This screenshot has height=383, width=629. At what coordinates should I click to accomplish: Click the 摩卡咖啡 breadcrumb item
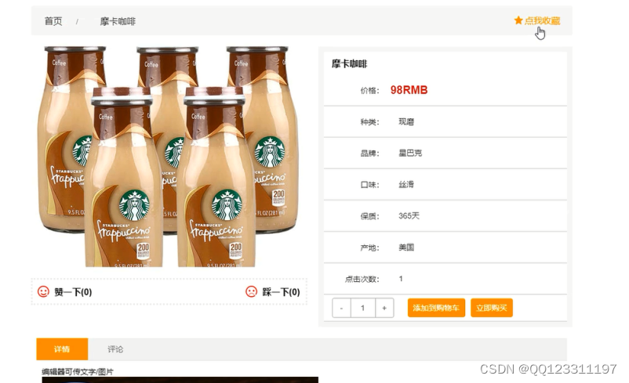click(118, 21)
